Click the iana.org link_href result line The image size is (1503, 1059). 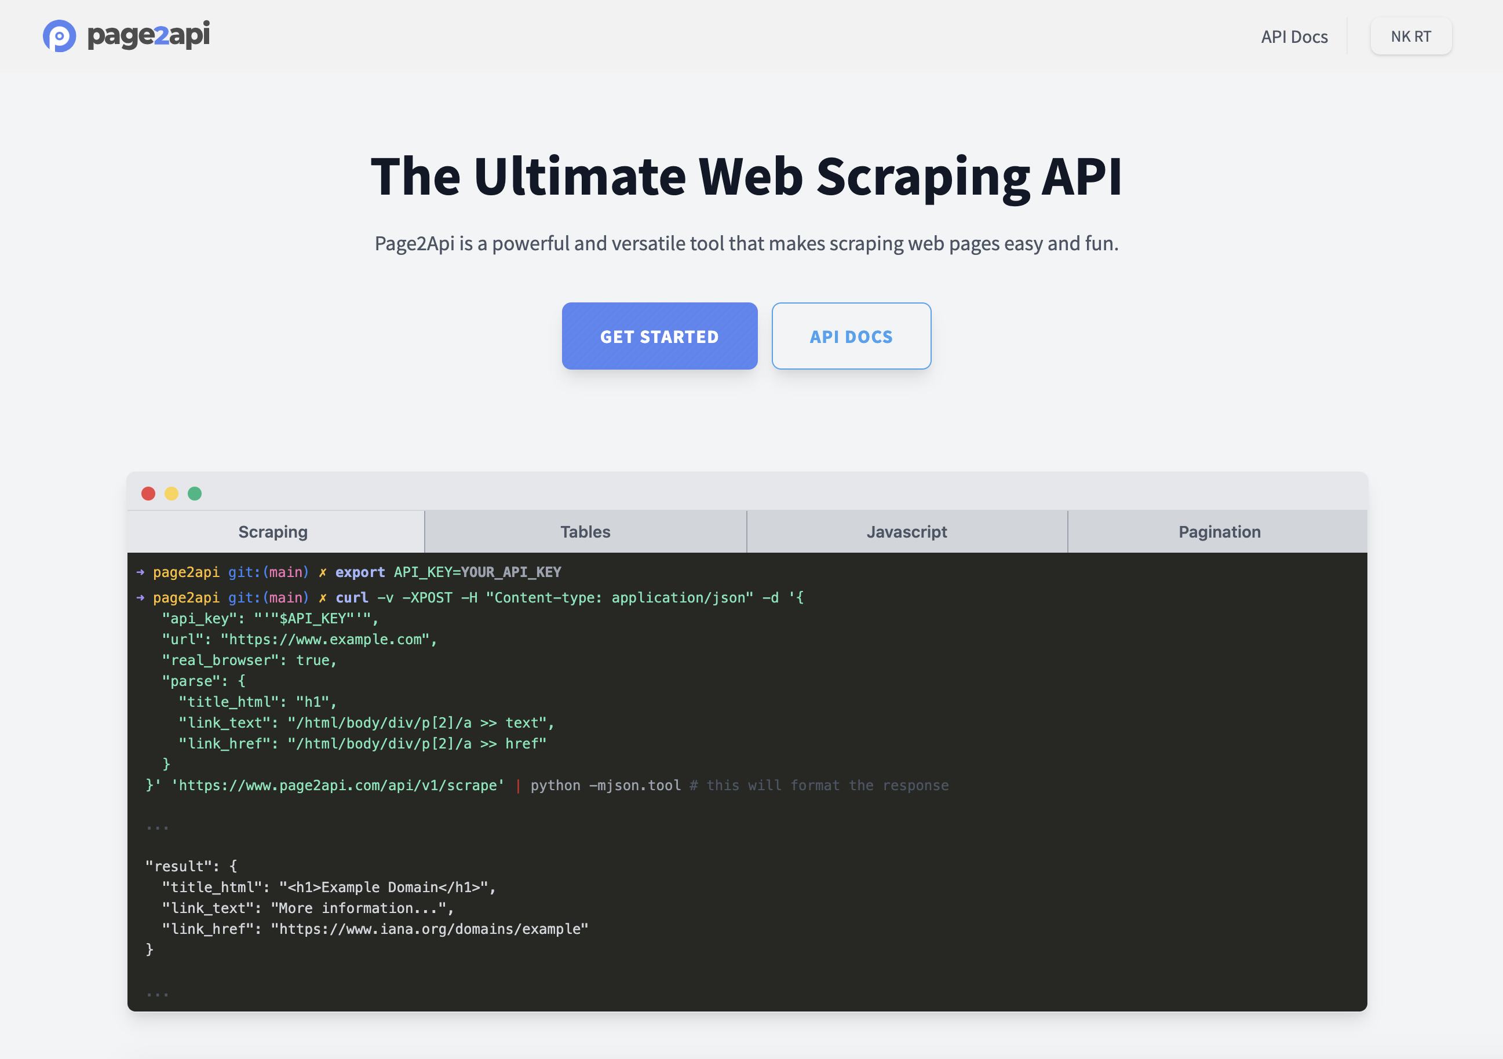375,929
